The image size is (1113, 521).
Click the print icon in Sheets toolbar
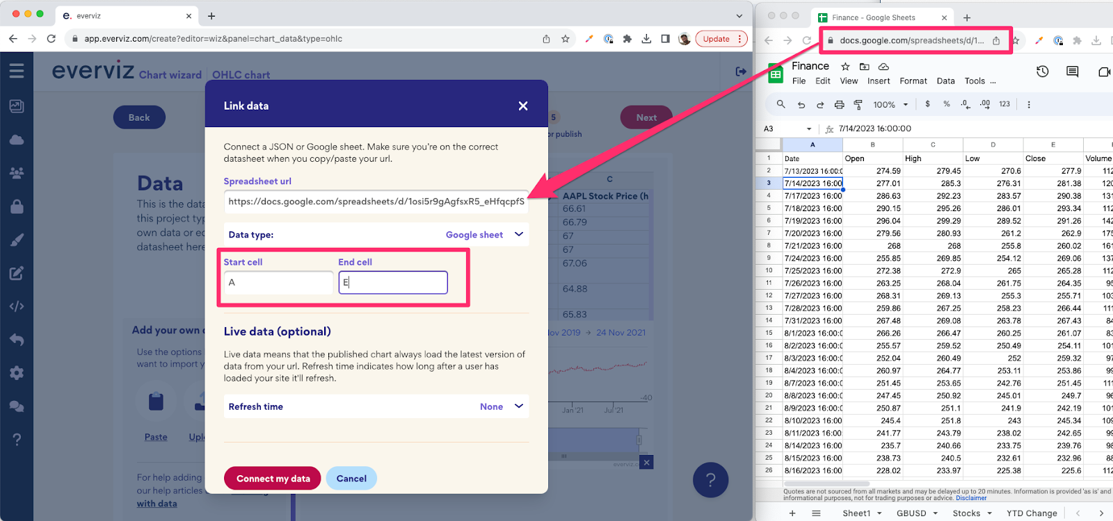coord(839,105)
